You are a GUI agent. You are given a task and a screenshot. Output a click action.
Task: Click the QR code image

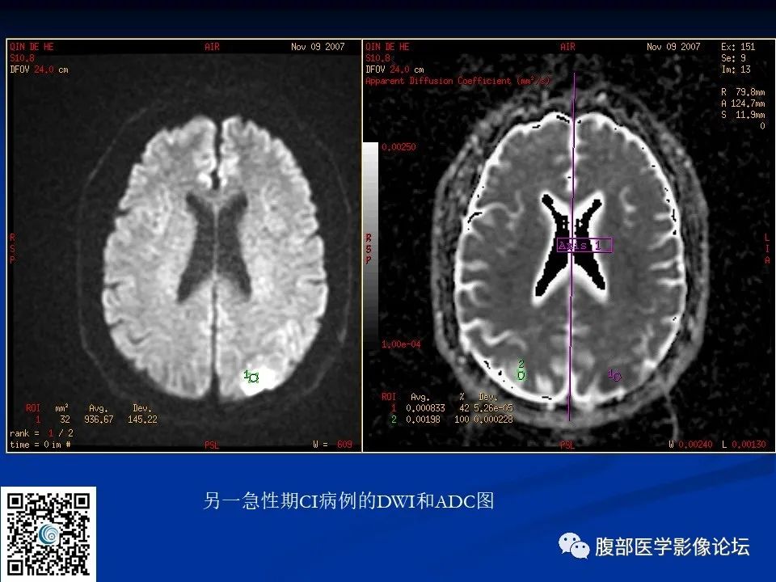48,534
